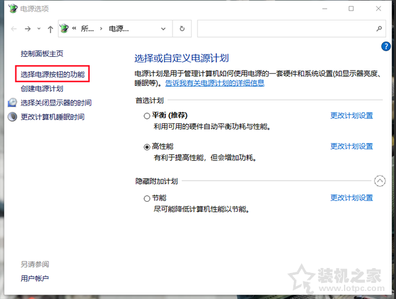Open 选择电源按钮的功能 link
396x299 pixels.
click(53, 74)
